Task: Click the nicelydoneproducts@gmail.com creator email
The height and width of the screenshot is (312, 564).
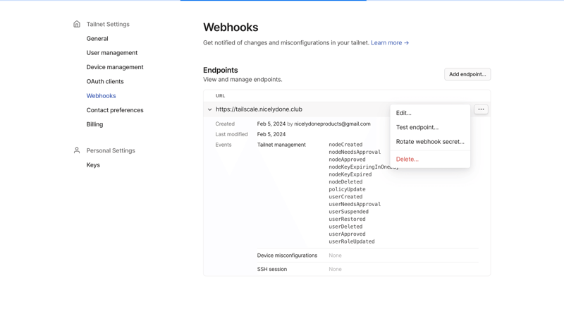Action: tap(332, 124)
